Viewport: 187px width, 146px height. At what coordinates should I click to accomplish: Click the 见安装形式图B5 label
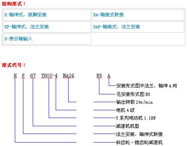133,94
